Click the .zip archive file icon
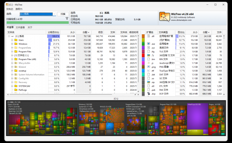232x143 pixels. pos(149,82)
